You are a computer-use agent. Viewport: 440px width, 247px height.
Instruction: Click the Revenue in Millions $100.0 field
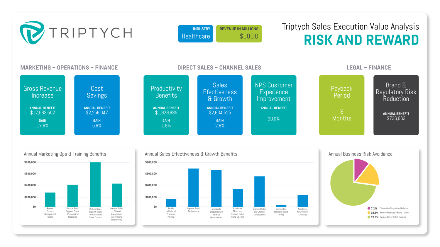[239, 33]
